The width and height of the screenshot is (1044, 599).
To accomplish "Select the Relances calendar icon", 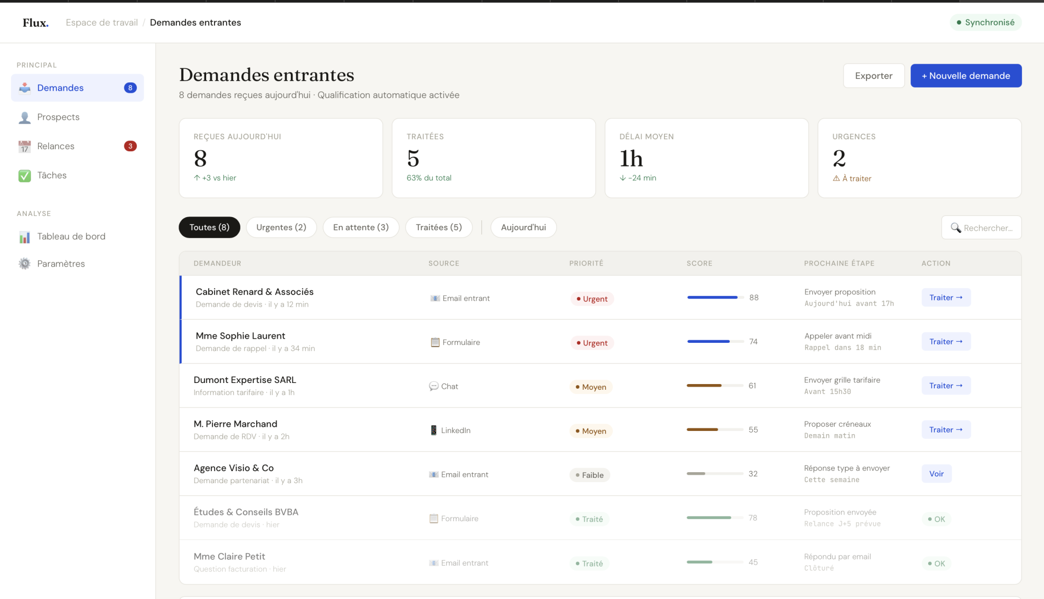I will click(24, 146).
